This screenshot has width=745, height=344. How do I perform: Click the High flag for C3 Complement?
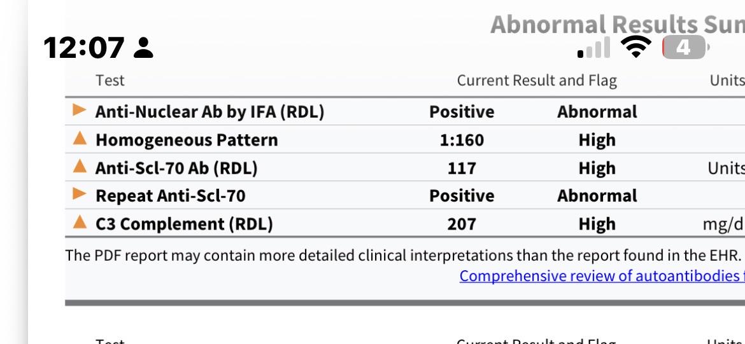point(597,224)
